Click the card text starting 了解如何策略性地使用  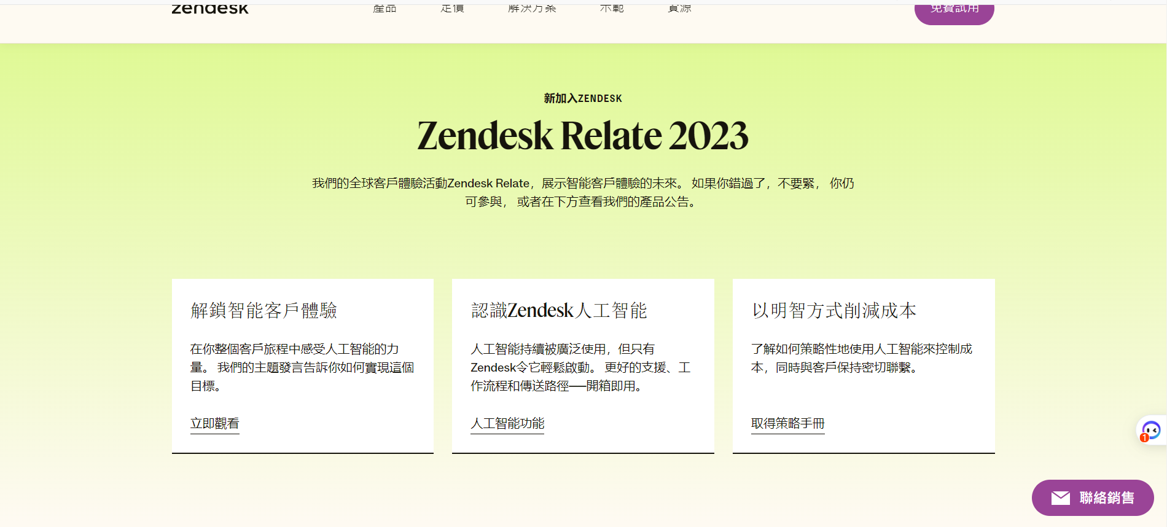(x=862, y=358)
